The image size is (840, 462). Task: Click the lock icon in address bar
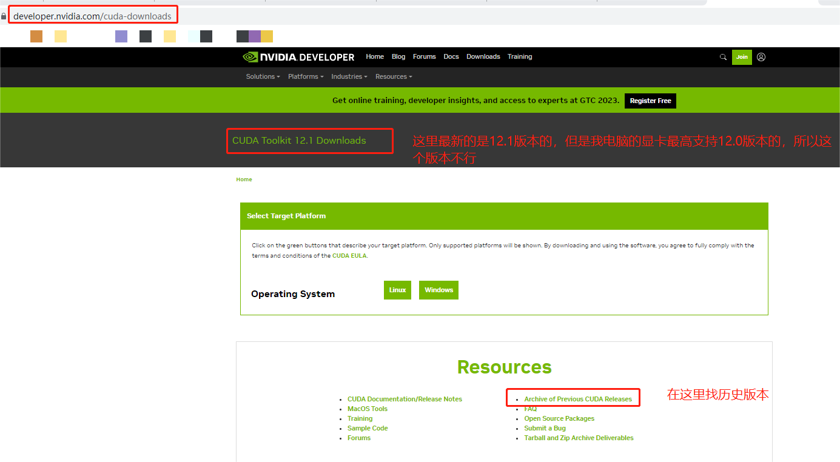(4, 16)
